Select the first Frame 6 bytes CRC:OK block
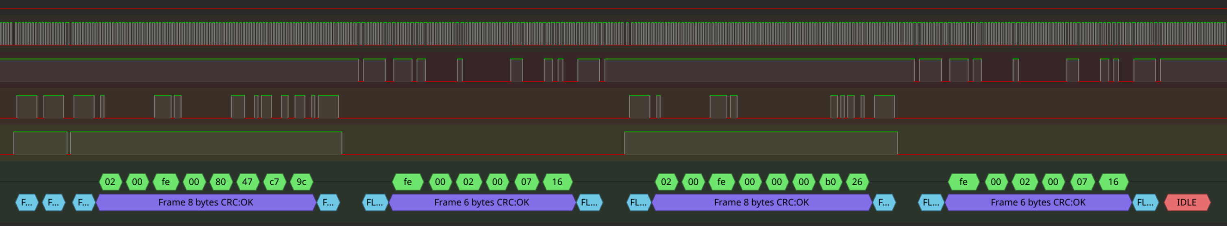 point(481,202)
